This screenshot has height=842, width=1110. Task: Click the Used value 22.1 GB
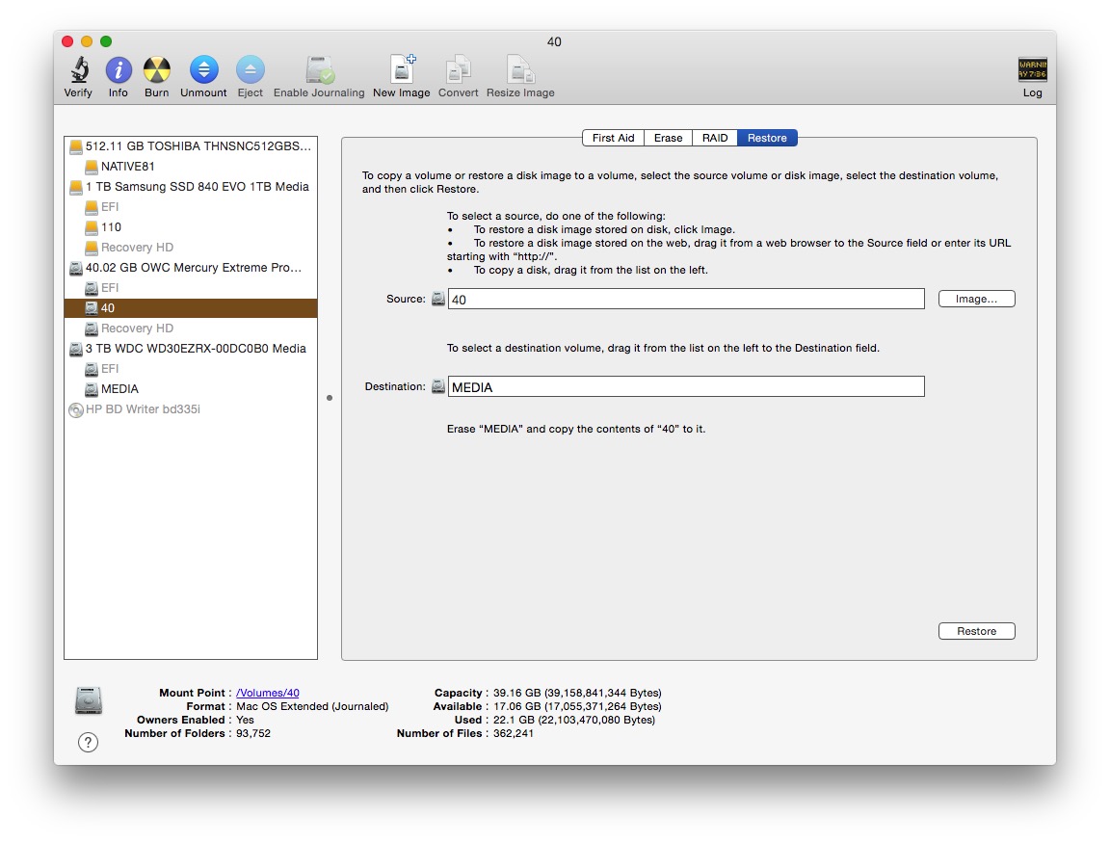coord(574,720)
